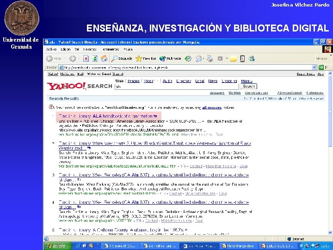Print the page with the printer icon

pyautogui.click(x=210, y=58)
